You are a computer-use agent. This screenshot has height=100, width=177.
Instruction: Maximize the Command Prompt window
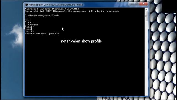click(136, 4)
